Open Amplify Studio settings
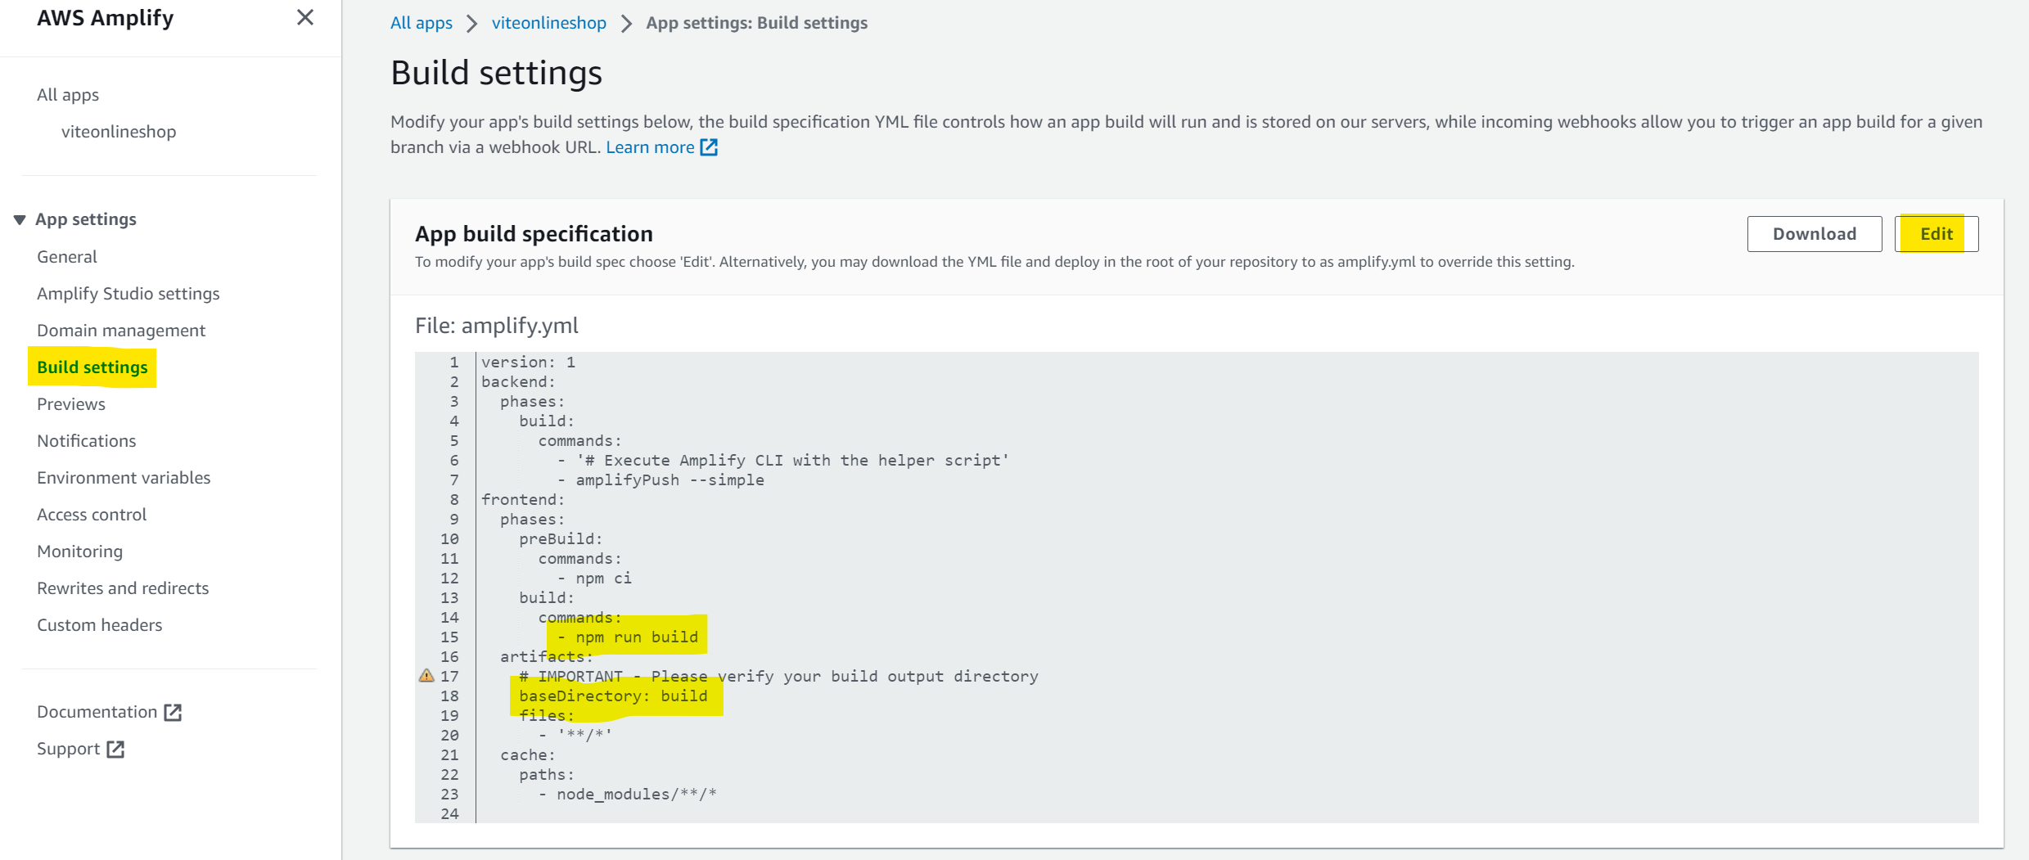Image resolution: width=2029 pixels, height=860 pixels. click(x=129, y=294)
